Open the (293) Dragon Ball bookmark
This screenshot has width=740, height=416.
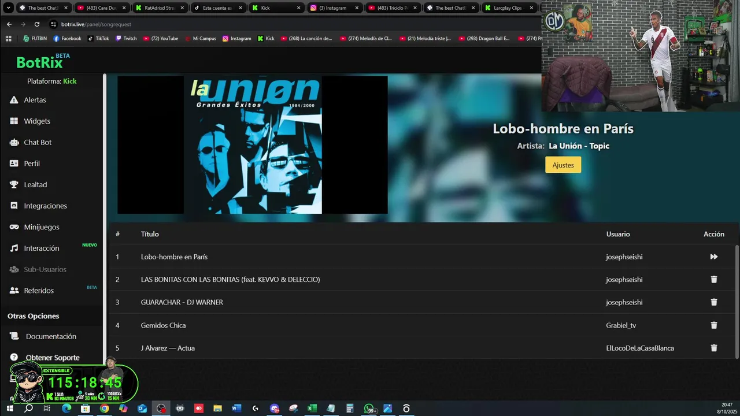coord(484,39)
